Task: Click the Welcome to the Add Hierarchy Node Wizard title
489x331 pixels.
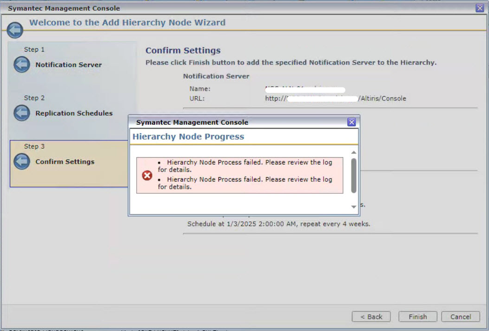Action: coord(127,22)
